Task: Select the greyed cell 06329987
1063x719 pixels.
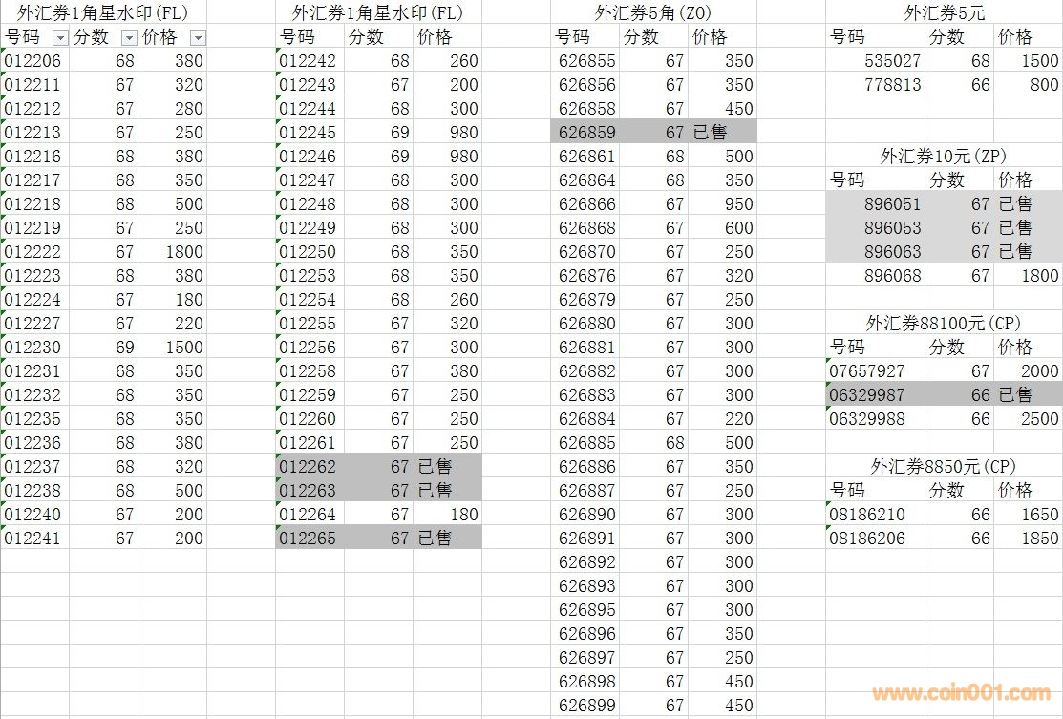Action: [x=867, y=395]
